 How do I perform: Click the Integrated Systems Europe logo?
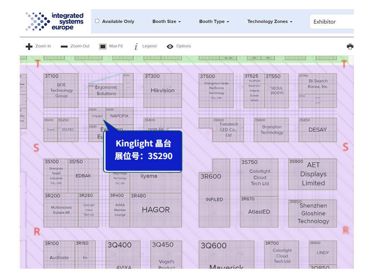[x=54, y=21]
